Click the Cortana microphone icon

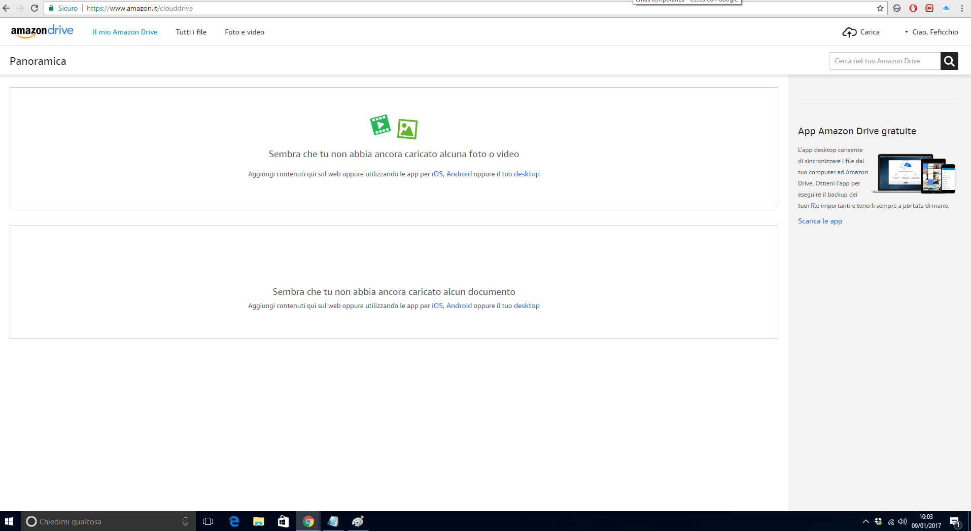click(185, 521)
